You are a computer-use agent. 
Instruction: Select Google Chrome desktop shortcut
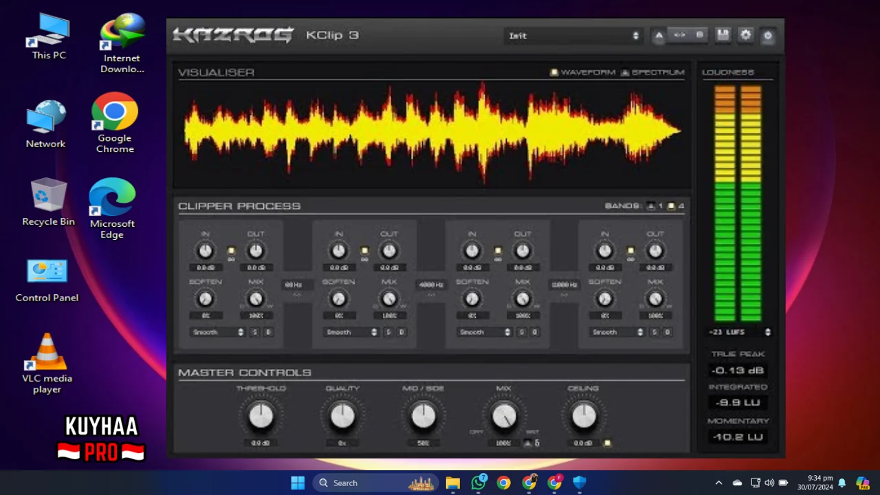click(x=115, y=123)
